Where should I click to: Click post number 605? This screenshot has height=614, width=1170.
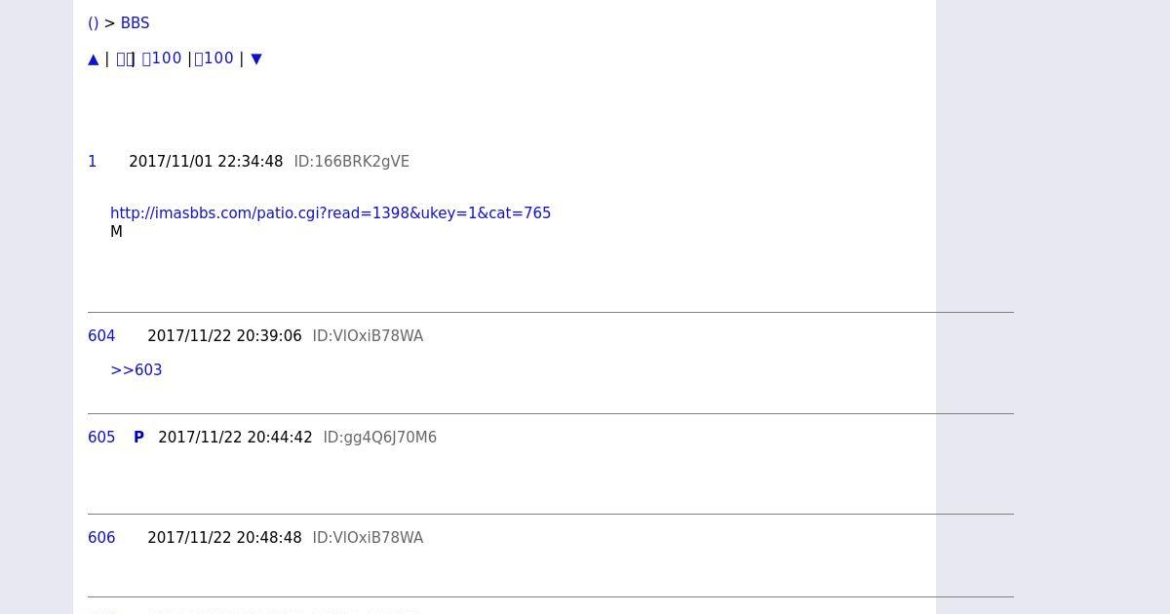(101, 438)
